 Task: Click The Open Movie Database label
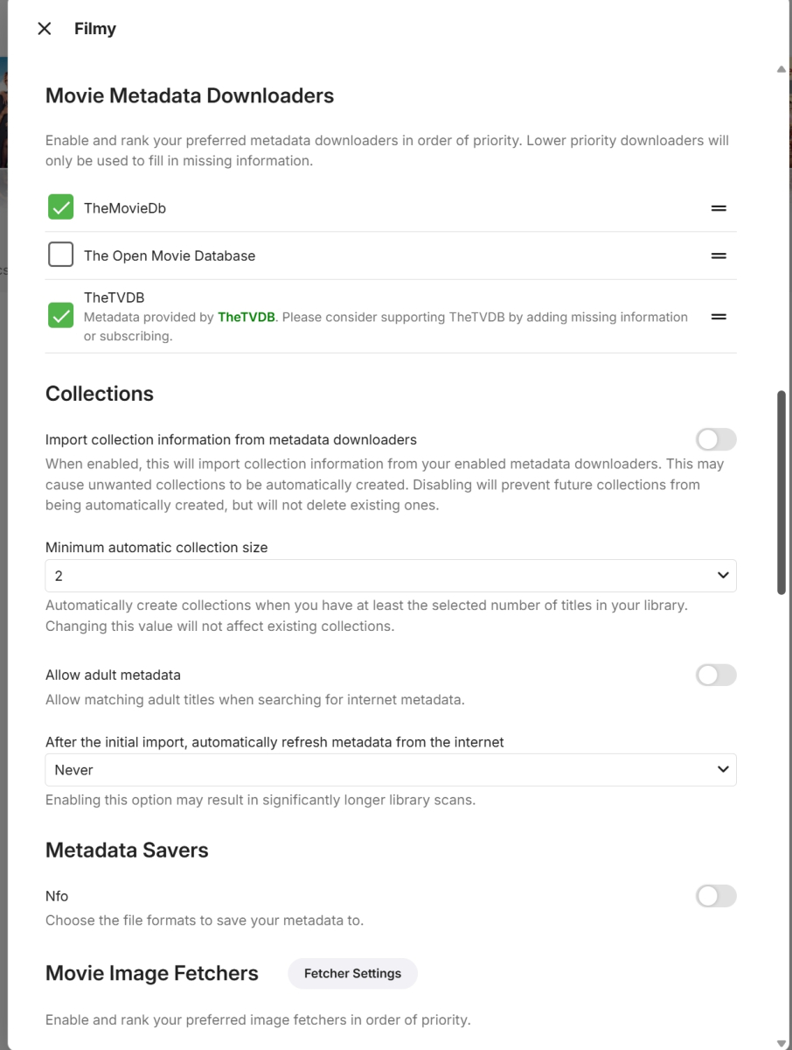[x=170, y=255]
